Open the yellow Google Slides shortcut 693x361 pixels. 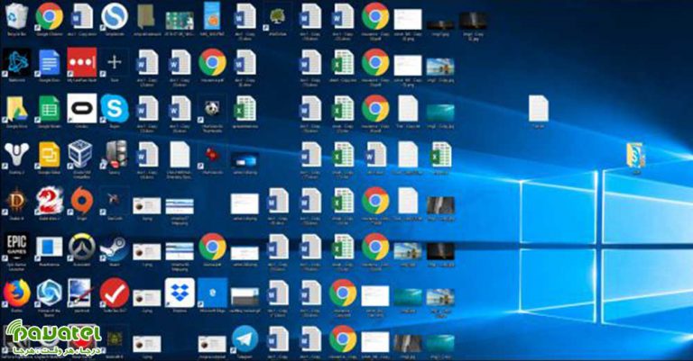tap(49, 155)
